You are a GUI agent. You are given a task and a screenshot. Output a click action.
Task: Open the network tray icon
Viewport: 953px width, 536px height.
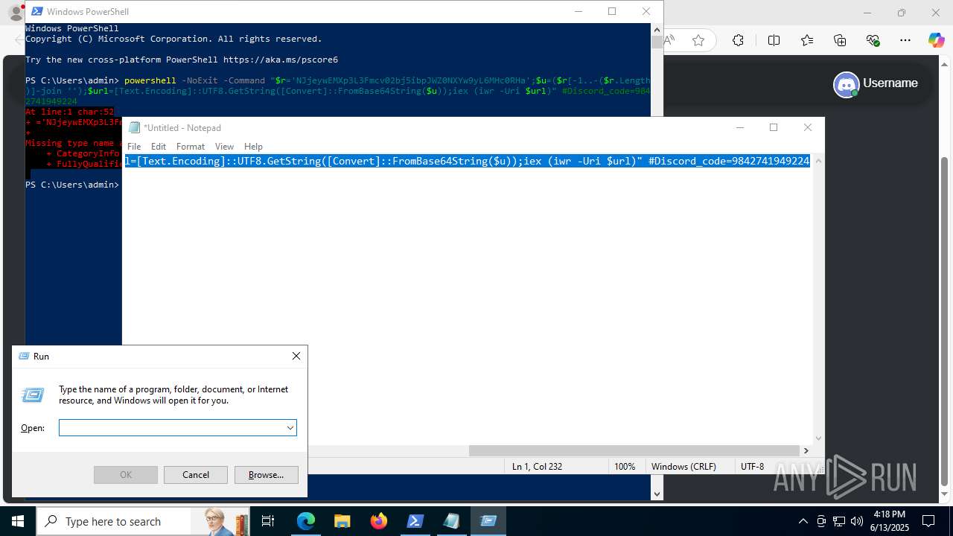tap(839, 521)
